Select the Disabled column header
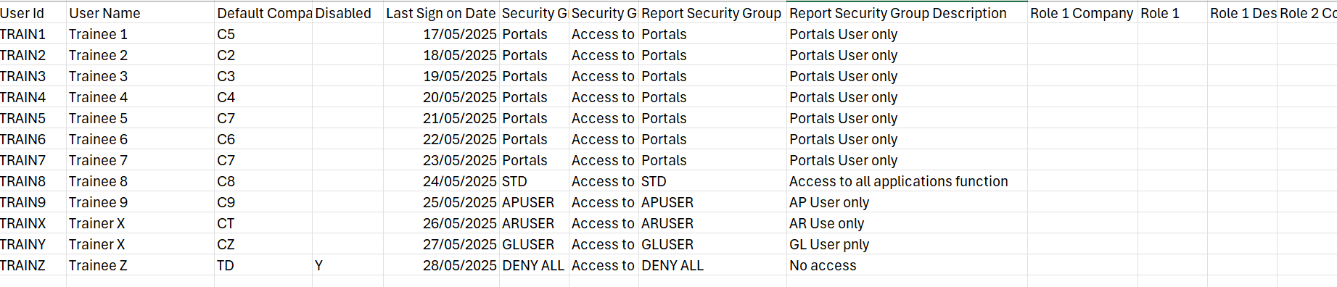Screen dimensions: 1337x287 coord(347,13)
